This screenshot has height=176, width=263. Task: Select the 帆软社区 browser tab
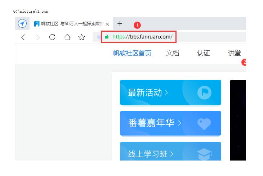[x=71, y=24]
